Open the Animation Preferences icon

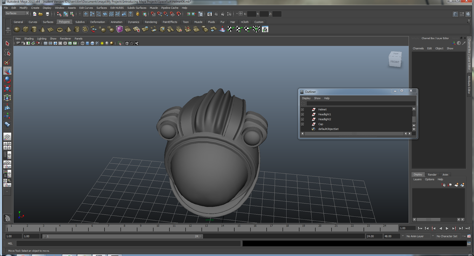click(x=469, y=236)
